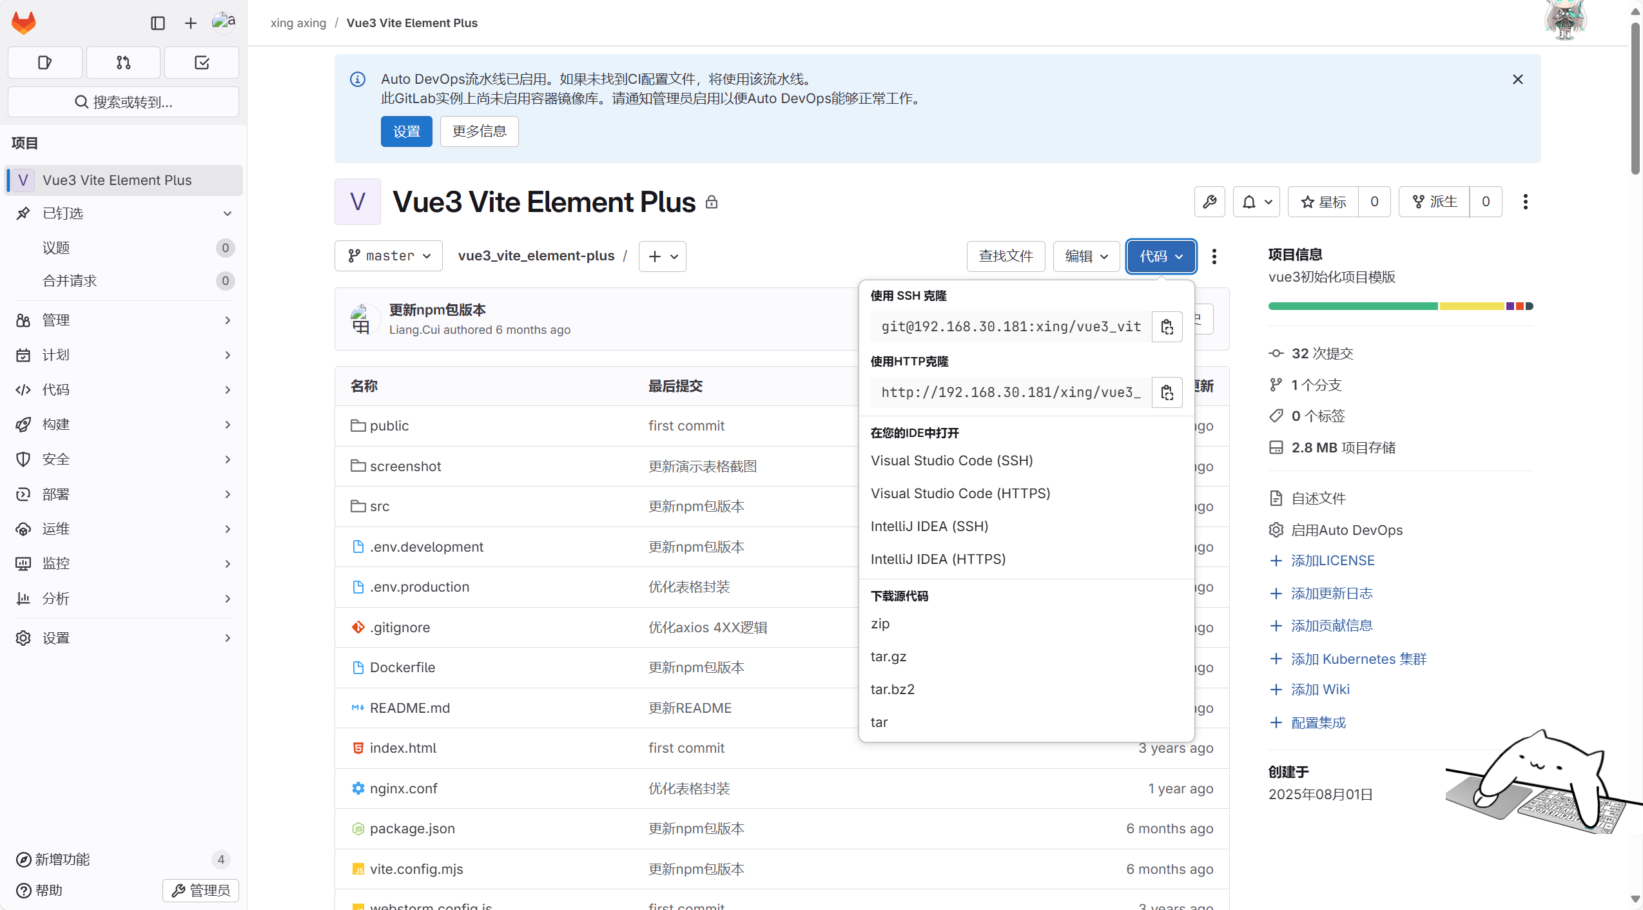Screen dimensions: 1643x910
Task: Copy the HTTP clone URL
Action: (x=1167, y=392)
